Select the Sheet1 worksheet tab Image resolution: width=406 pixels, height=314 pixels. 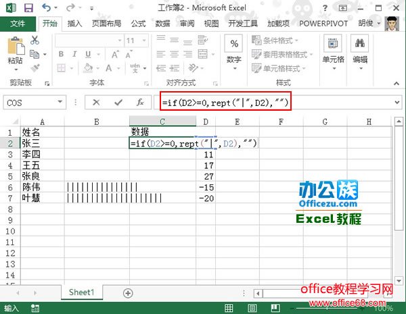pyautogui.click(x=82, y=292)
